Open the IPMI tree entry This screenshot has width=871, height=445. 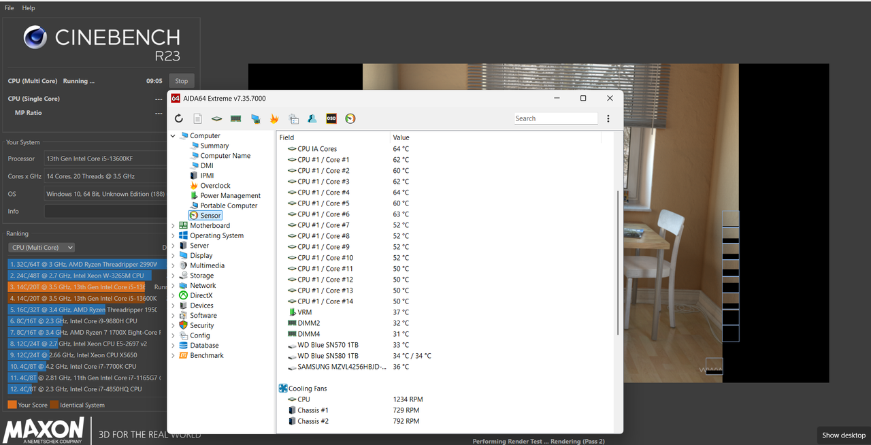(207, 176)
